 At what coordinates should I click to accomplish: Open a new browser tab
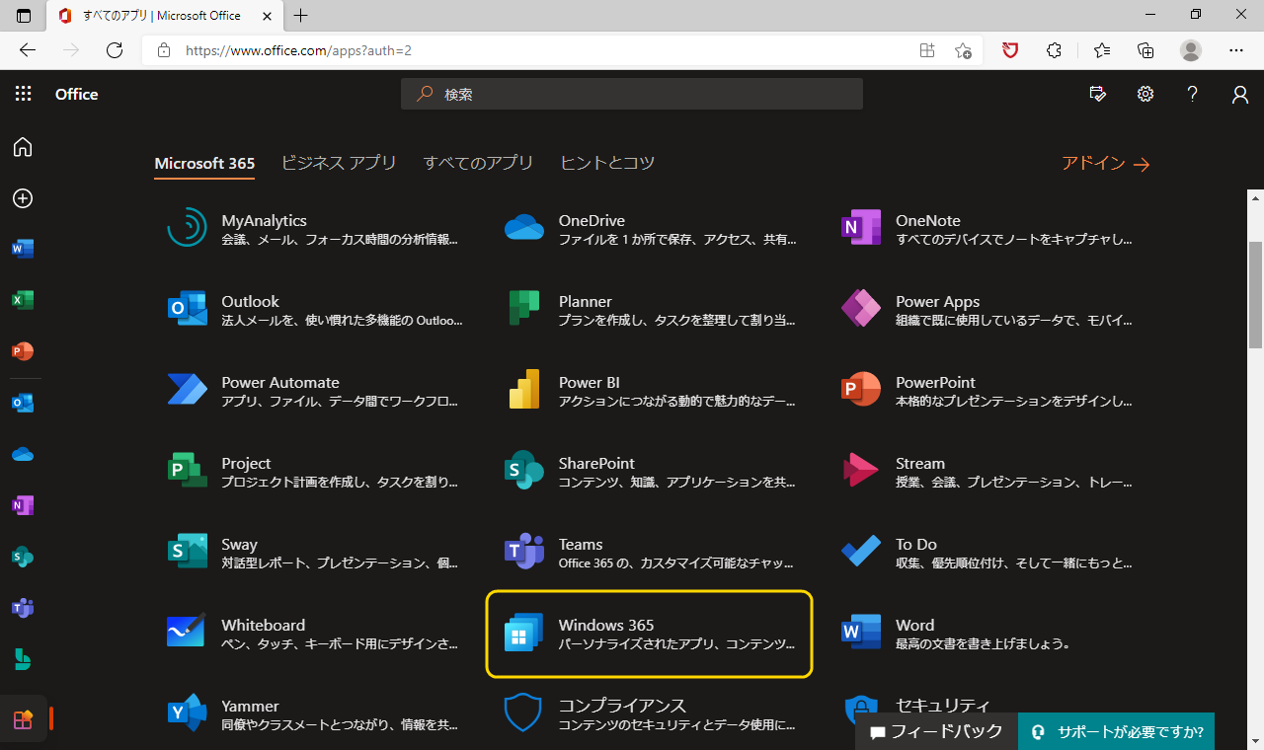click(301, 15)
